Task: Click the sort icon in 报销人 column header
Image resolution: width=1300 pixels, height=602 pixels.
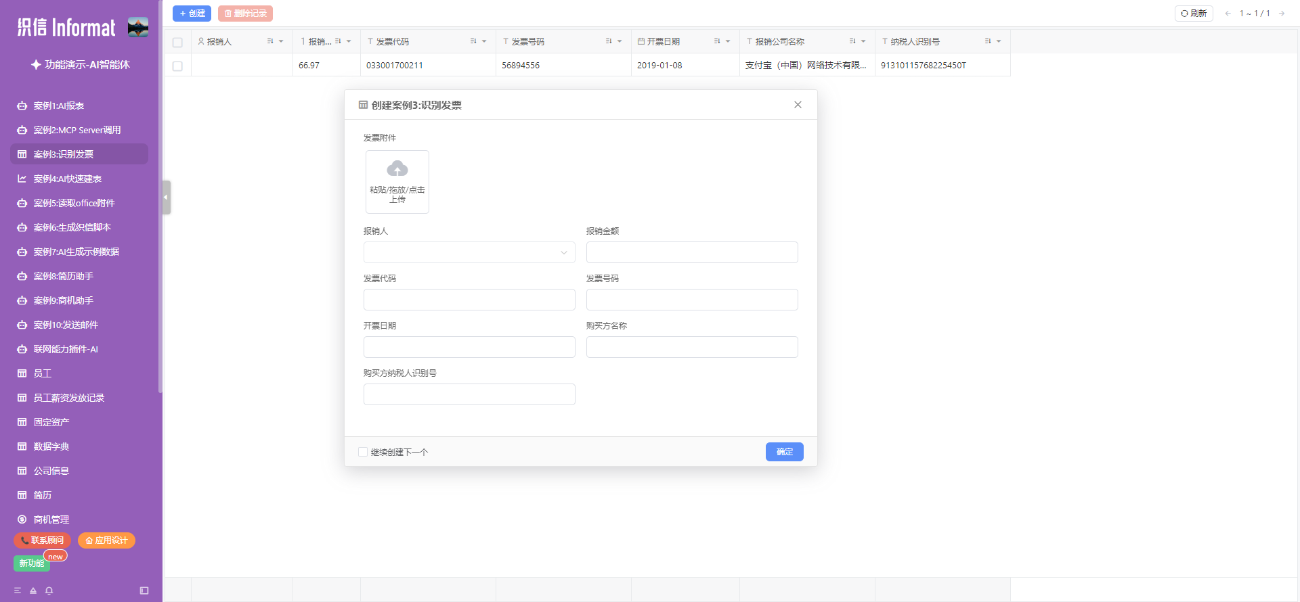Action: coord(270,41)
